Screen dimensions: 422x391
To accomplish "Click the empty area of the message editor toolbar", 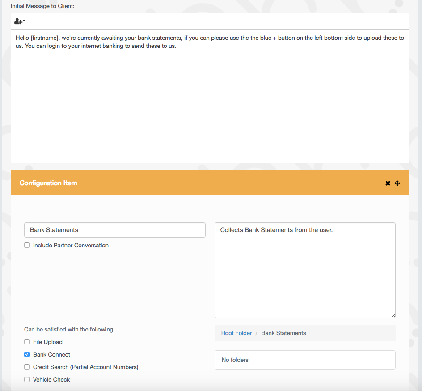I will tap(215, 21).
